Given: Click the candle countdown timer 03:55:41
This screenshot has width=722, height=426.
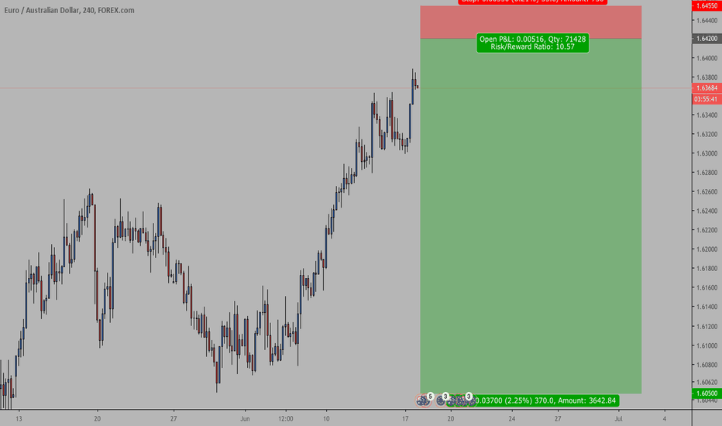Looking at the screenshot, I should pos(707,99).
